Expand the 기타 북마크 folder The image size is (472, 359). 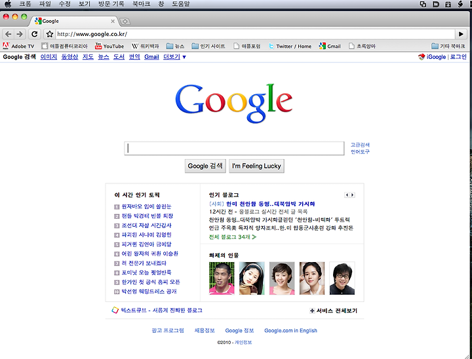pyautogui.click(x=448, y=46)
